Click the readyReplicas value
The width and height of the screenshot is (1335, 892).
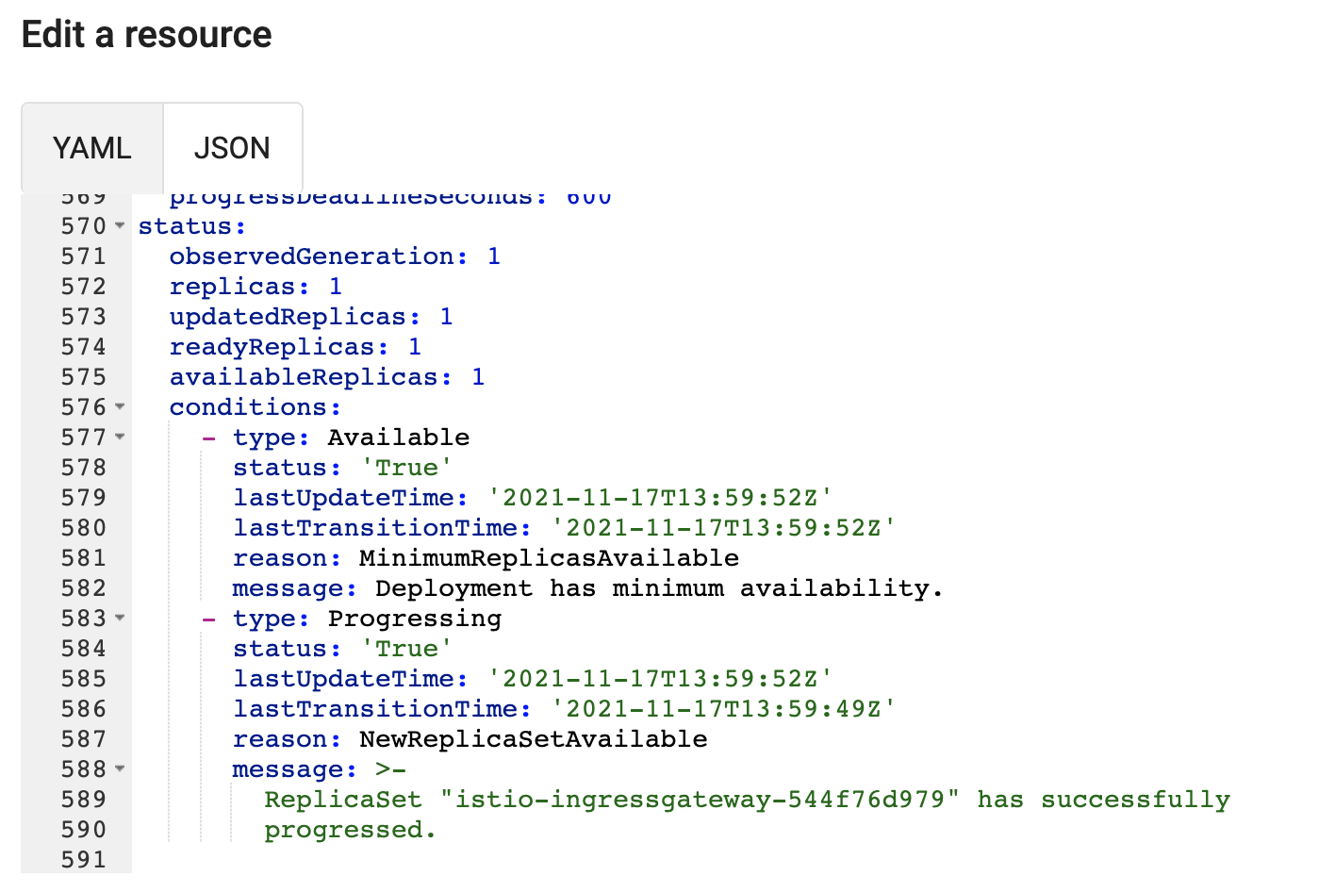click(414, 347)
